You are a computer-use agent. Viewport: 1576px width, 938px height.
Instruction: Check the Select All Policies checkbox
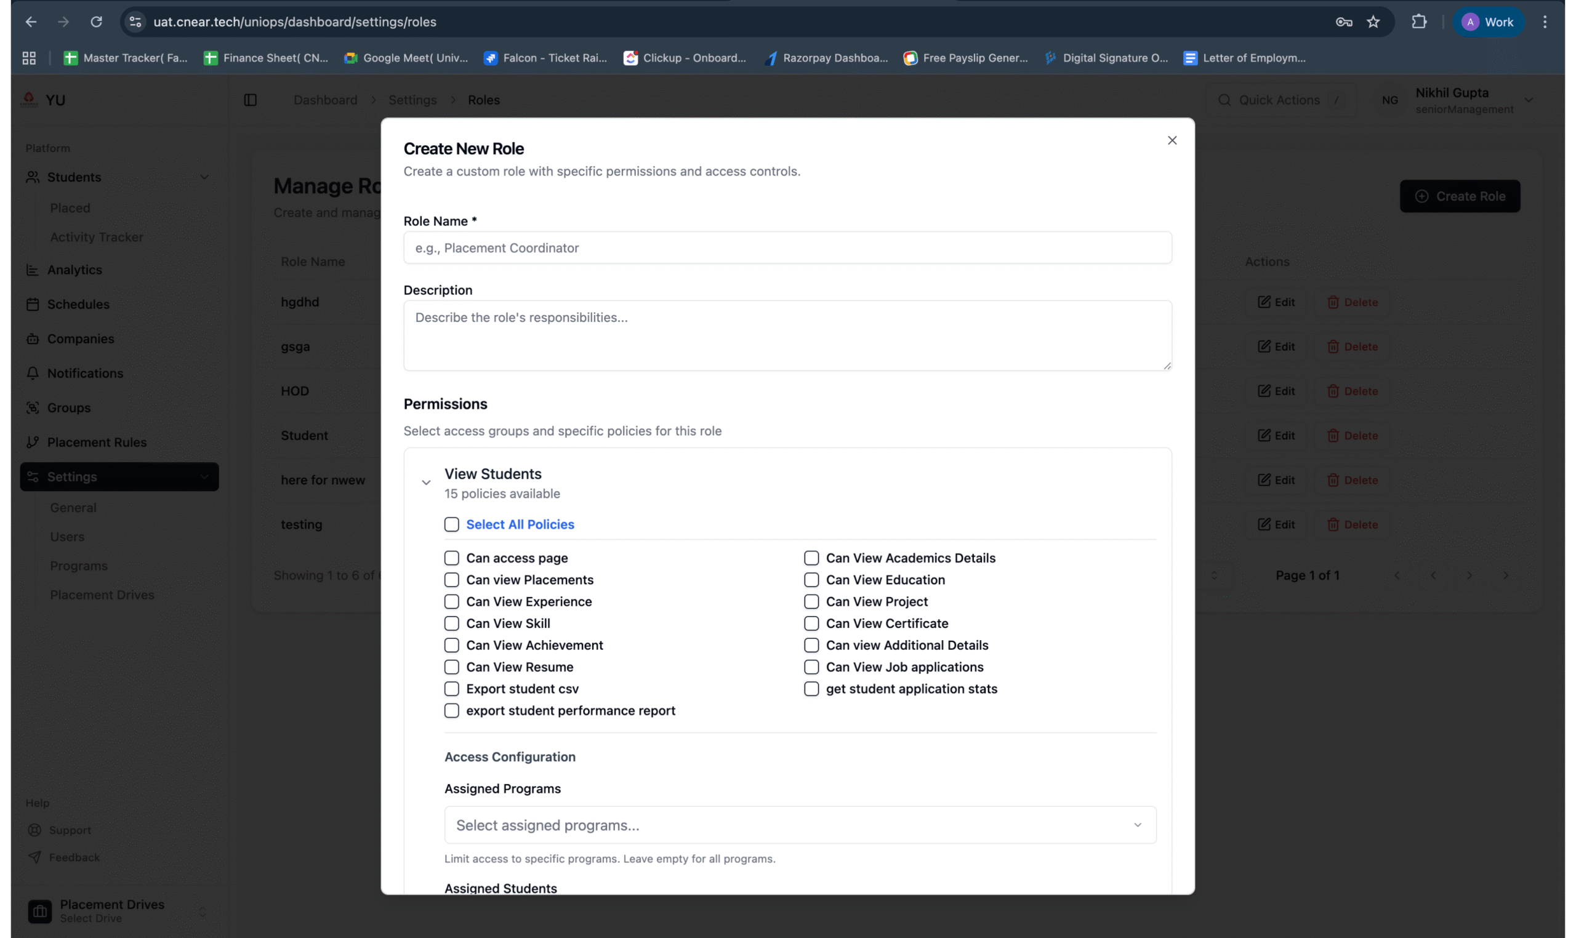451,524
